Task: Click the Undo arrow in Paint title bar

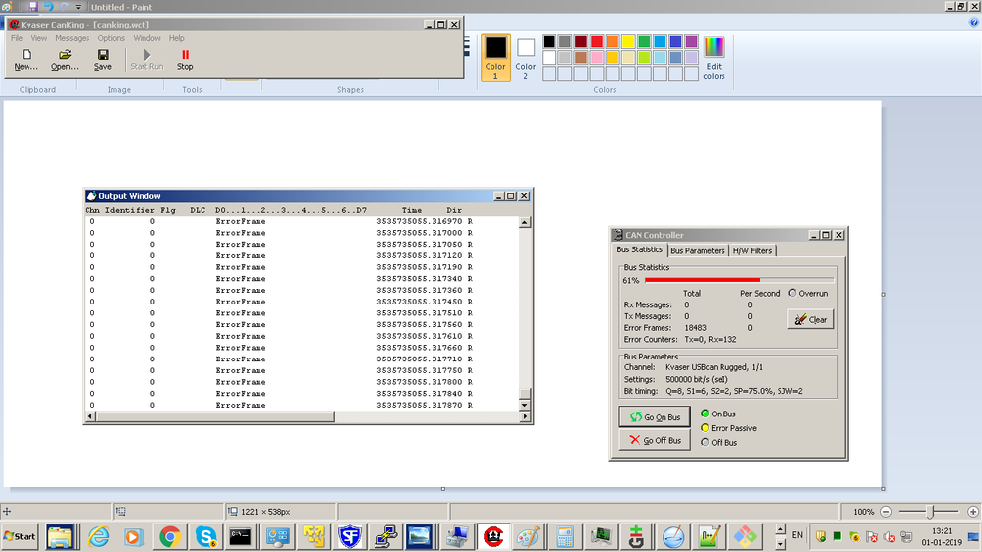Action: tap(49, 7)
